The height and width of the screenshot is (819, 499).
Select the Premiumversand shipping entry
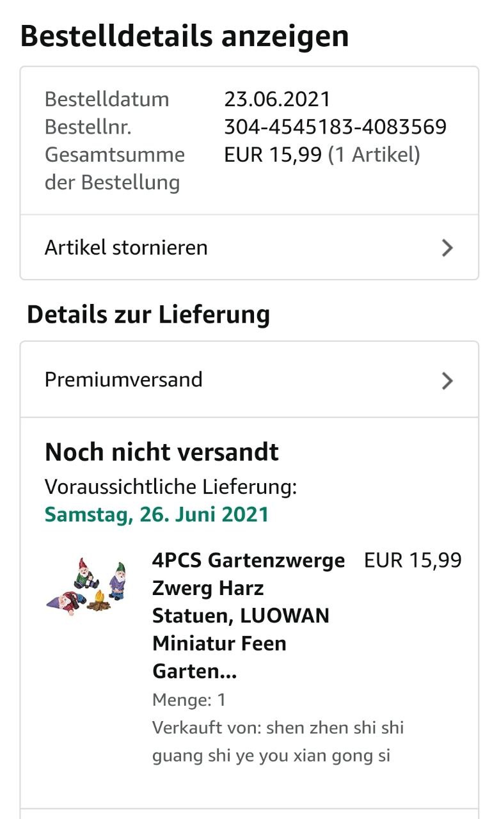click(249, 379)
